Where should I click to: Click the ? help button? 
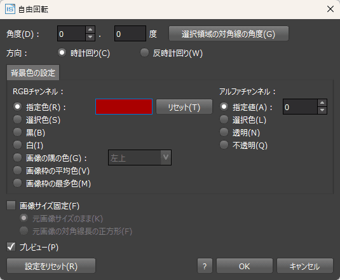click(205, 265)
